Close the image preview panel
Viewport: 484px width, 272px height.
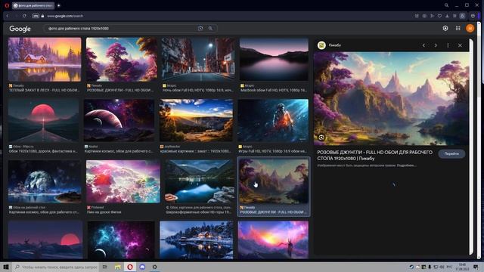(460, 45)
